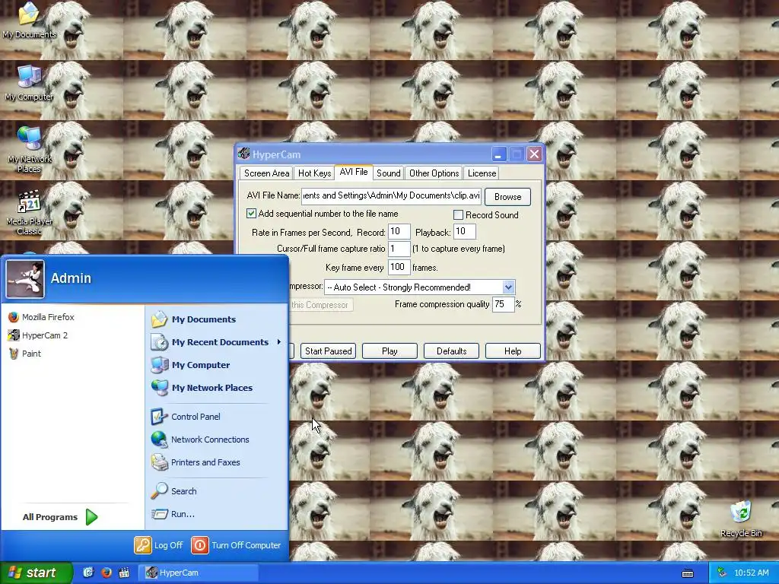Viewport: 779px width, 584px height.
Task: Click the system tray icon beside clock
Action: (x=722, y=573)
